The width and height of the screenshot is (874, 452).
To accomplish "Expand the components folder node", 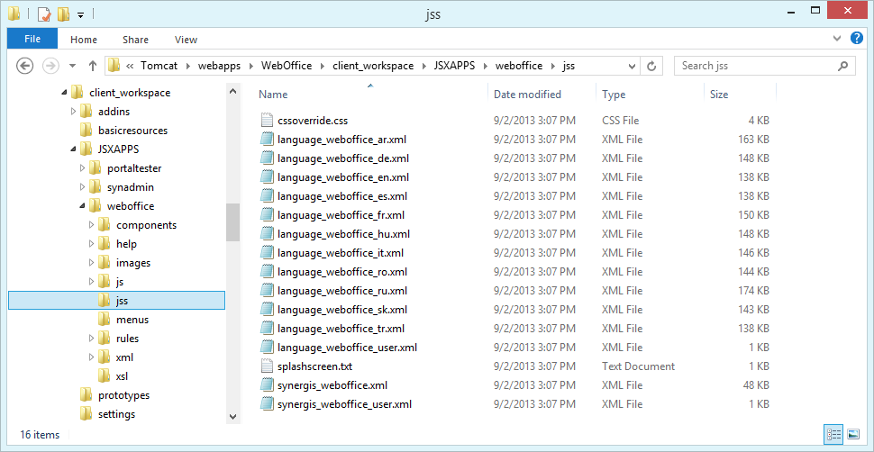I will tap(92, 225).
